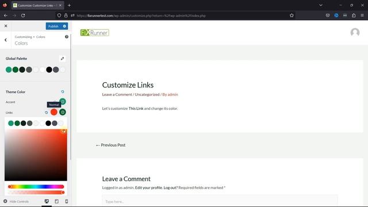Adjust the opacity alpha slider
This screenshot has width=368, height=207.
36,193
